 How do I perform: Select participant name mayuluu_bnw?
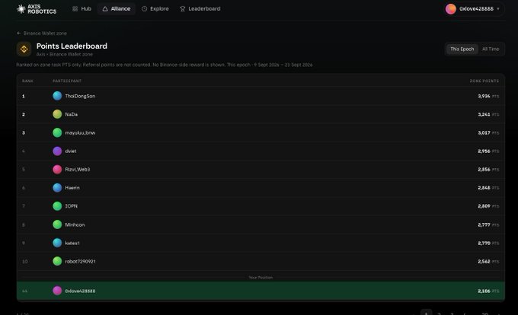80,132
